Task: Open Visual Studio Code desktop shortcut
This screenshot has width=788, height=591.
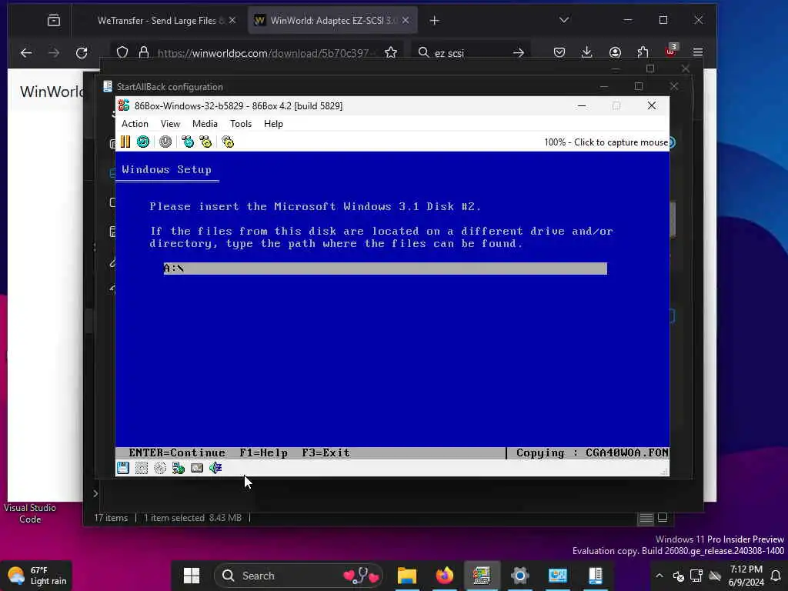Action: click(x=30, y=513)
